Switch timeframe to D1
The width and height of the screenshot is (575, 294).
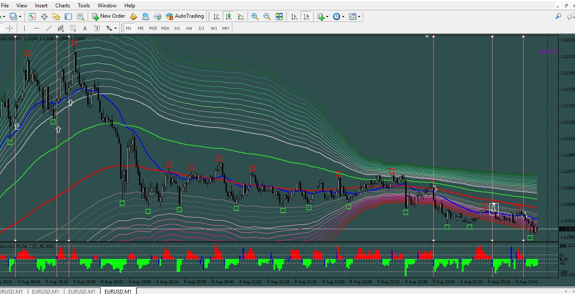(x=201, y=29)
